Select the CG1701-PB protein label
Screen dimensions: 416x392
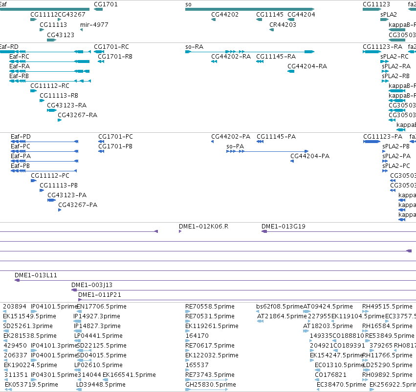[x=115, y=146]
